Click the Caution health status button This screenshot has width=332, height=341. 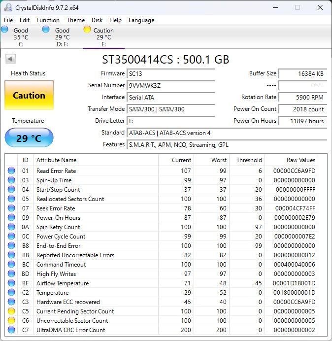click(x=29, y=95)
